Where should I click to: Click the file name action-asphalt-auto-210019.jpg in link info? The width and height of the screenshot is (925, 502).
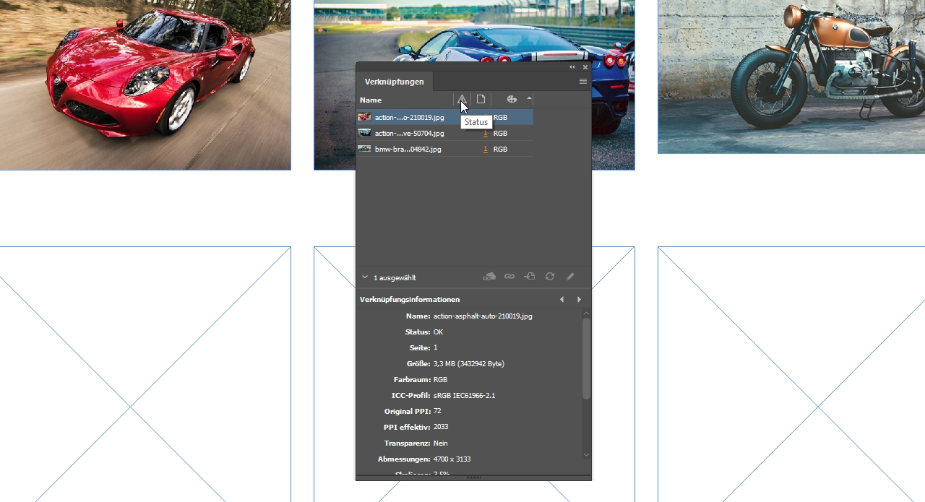coord(483,316)
